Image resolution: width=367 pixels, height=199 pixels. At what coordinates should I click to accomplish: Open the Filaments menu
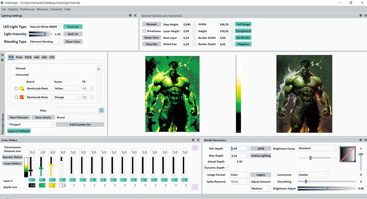57,10
